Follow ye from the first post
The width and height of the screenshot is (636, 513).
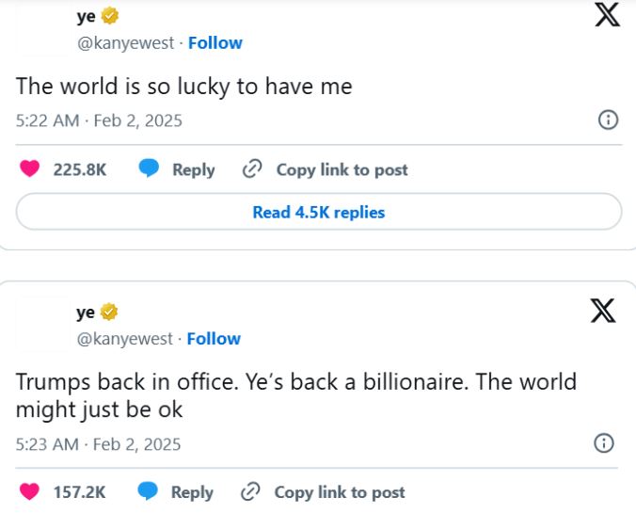(x=215, y=42)
